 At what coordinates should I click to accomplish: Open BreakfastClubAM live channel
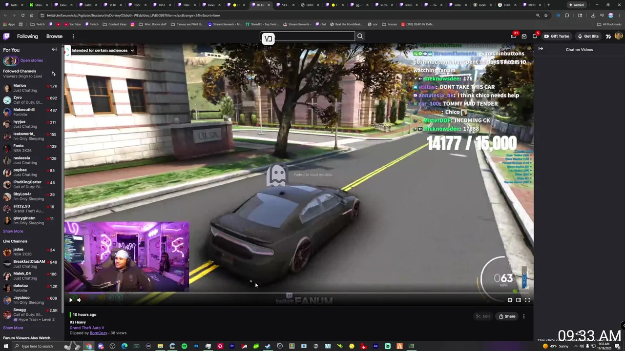[x=31, y=264]
